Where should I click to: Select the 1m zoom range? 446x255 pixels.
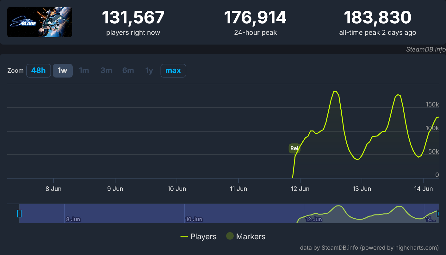point(84,70)
